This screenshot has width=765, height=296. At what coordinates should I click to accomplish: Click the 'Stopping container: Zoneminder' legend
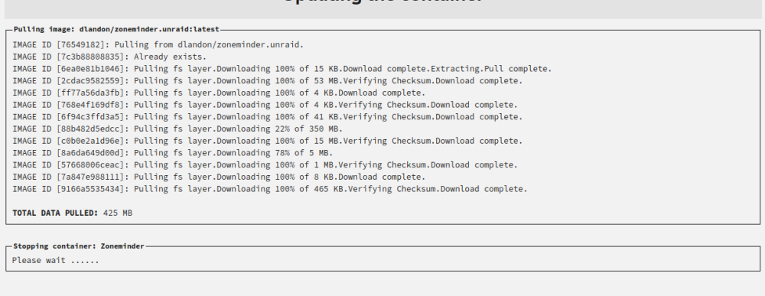pos(79,246)
